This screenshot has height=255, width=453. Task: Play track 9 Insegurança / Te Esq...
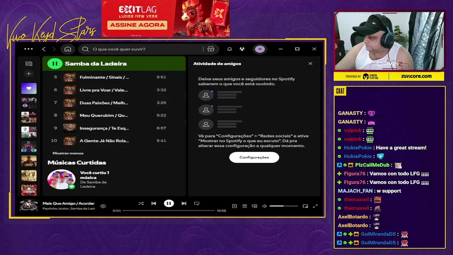tap(114, 128)
